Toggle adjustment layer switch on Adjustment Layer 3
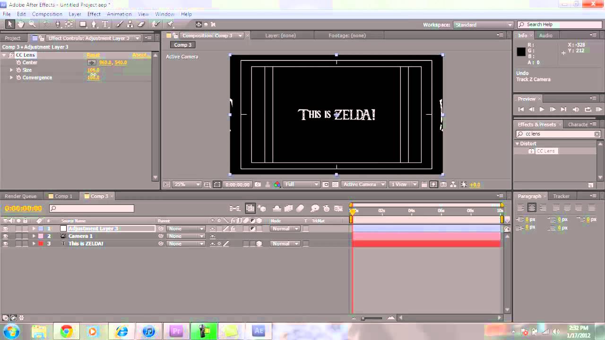The height and width of the screenshot is (340, 605). click(252, 229)
